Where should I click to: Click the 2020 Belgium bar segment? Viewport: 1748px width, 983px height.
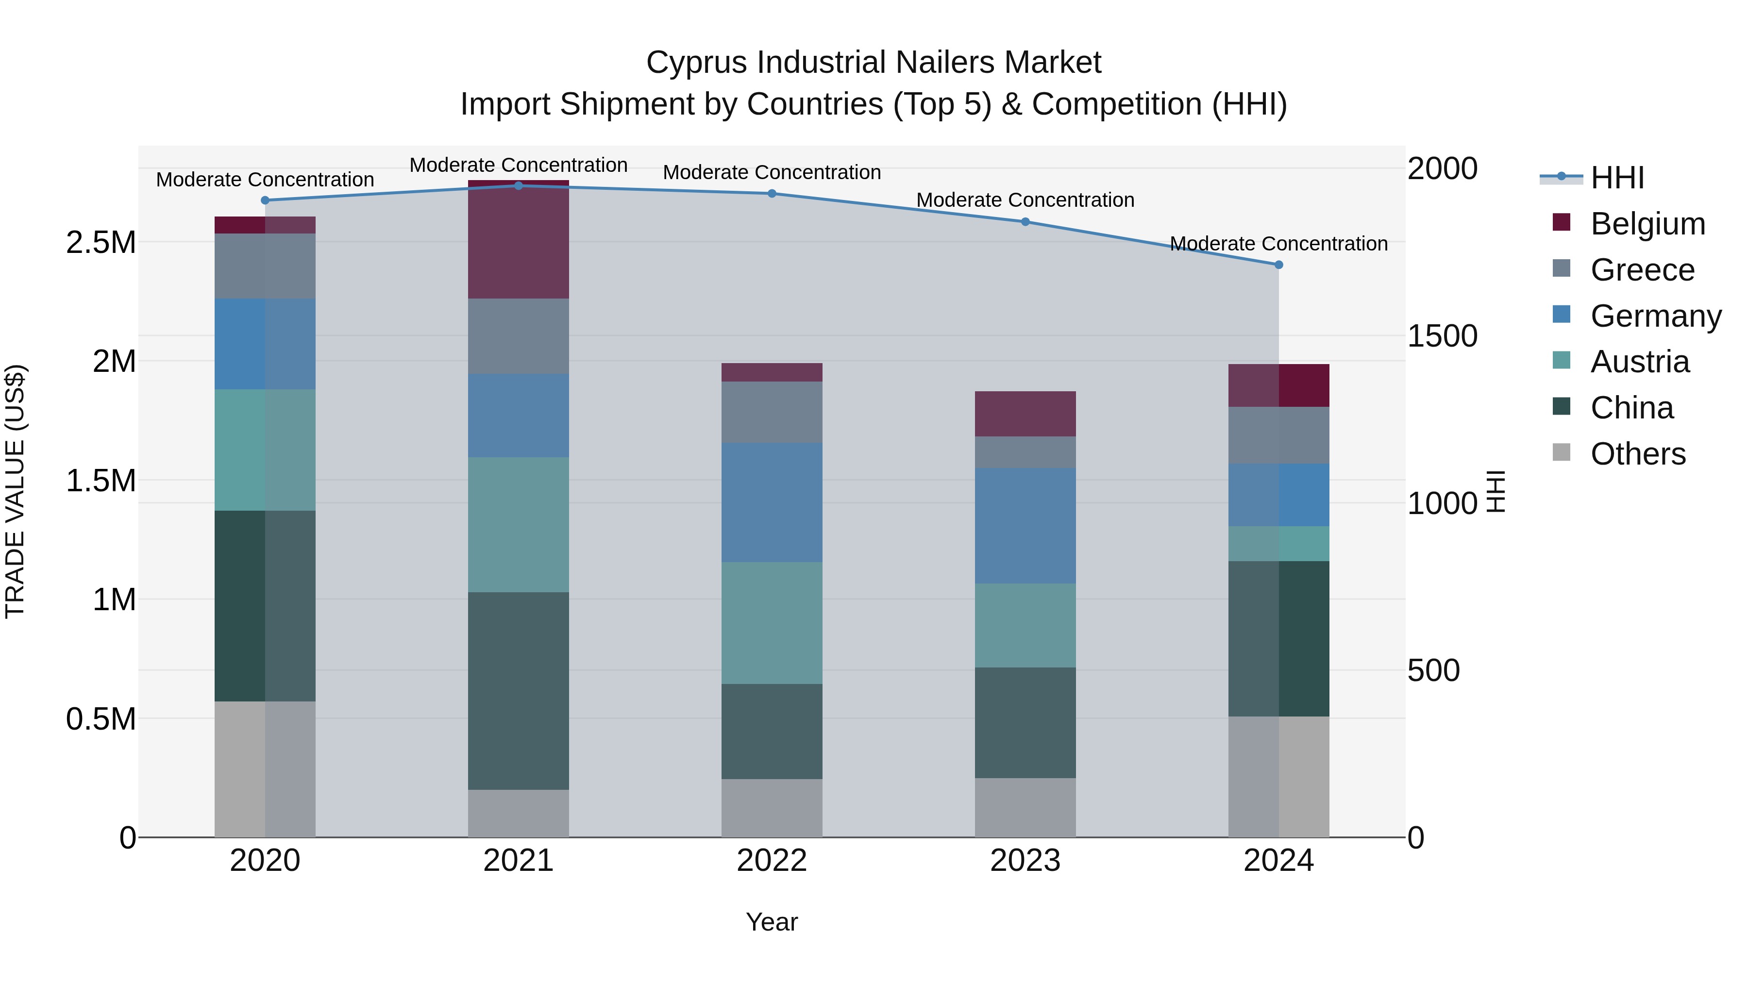(x=265, y=225)
